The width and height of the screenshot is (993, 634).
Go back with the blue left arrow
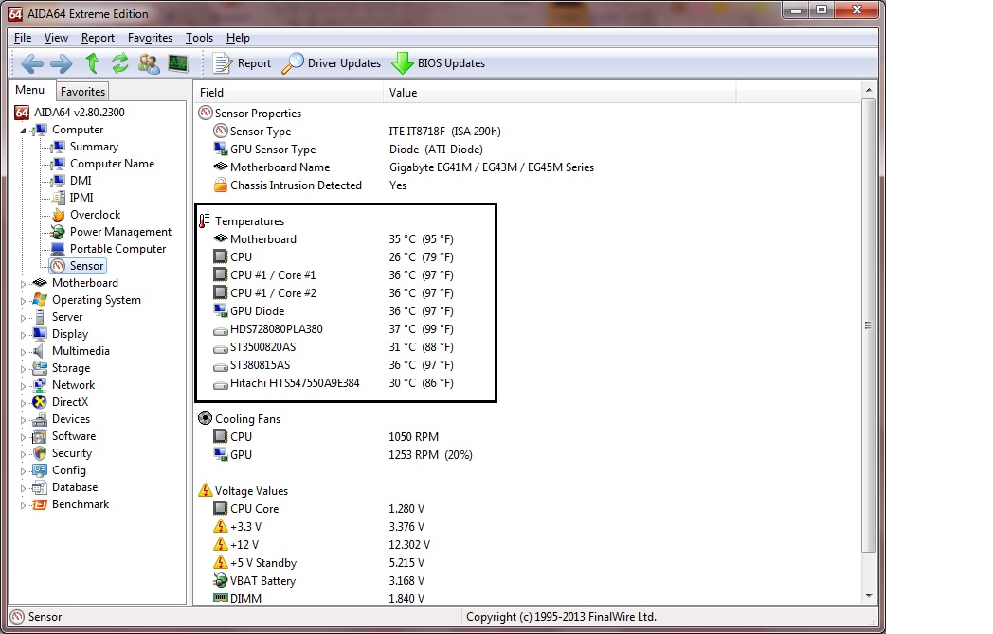pyautogui.click(x=32, y=63)
